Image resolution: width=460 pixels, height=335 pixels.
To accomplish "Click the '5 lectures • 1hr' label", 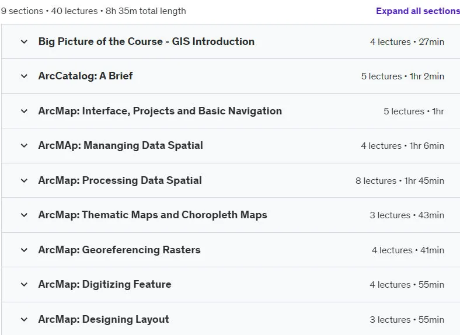I will point(414,111).
